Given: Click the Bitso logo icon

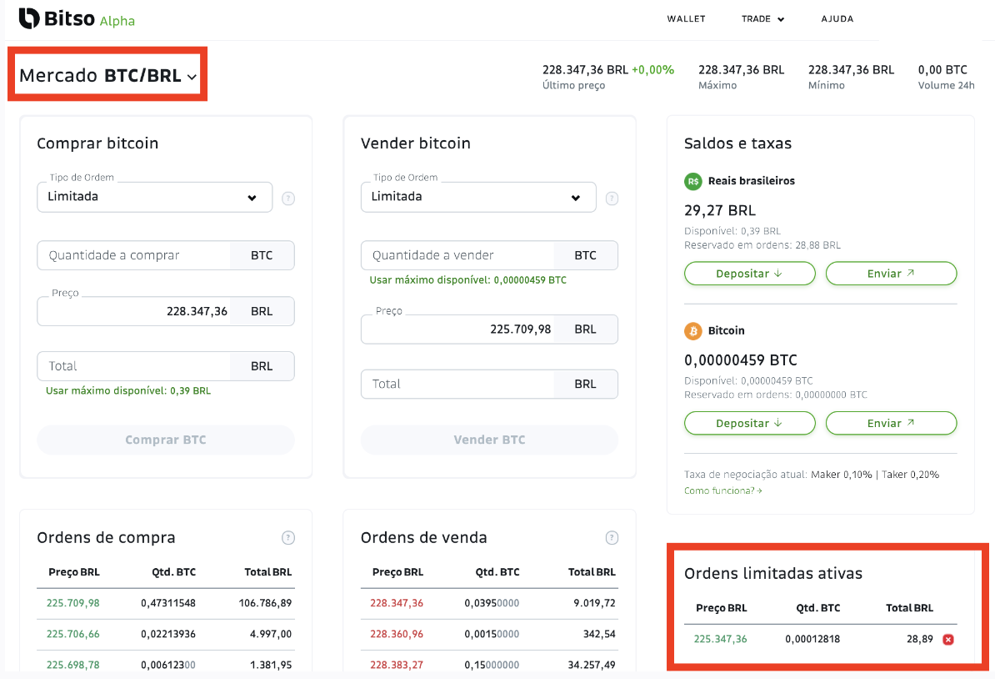Looking at the screenshot, I should tap(29, 18).
